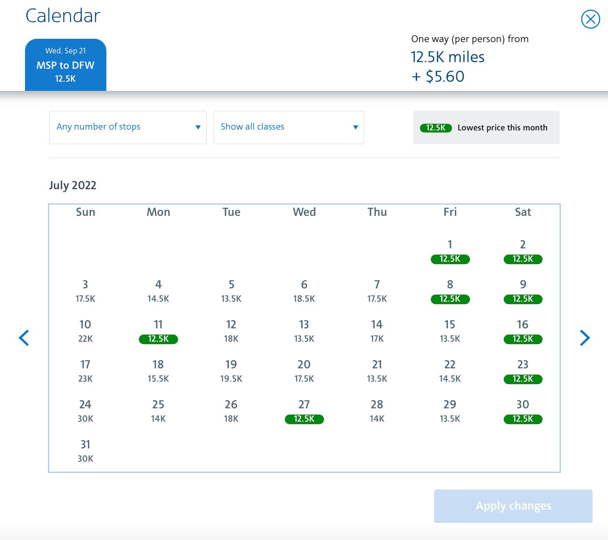
Task: Click the green 12.5K lowest price legend badge
Action: [436, 128]
